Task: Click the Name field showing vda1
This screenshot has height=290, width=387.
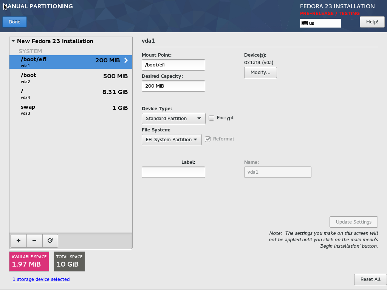Action: click(278, 172)
